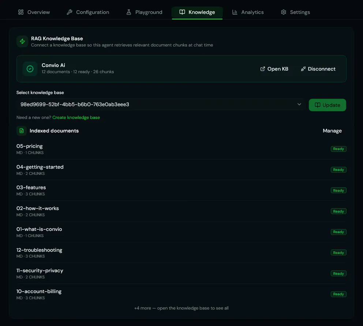Screen dimensions: 363x326
Task: Open the knowledge base selection dropdown
Action: point(161,104)
